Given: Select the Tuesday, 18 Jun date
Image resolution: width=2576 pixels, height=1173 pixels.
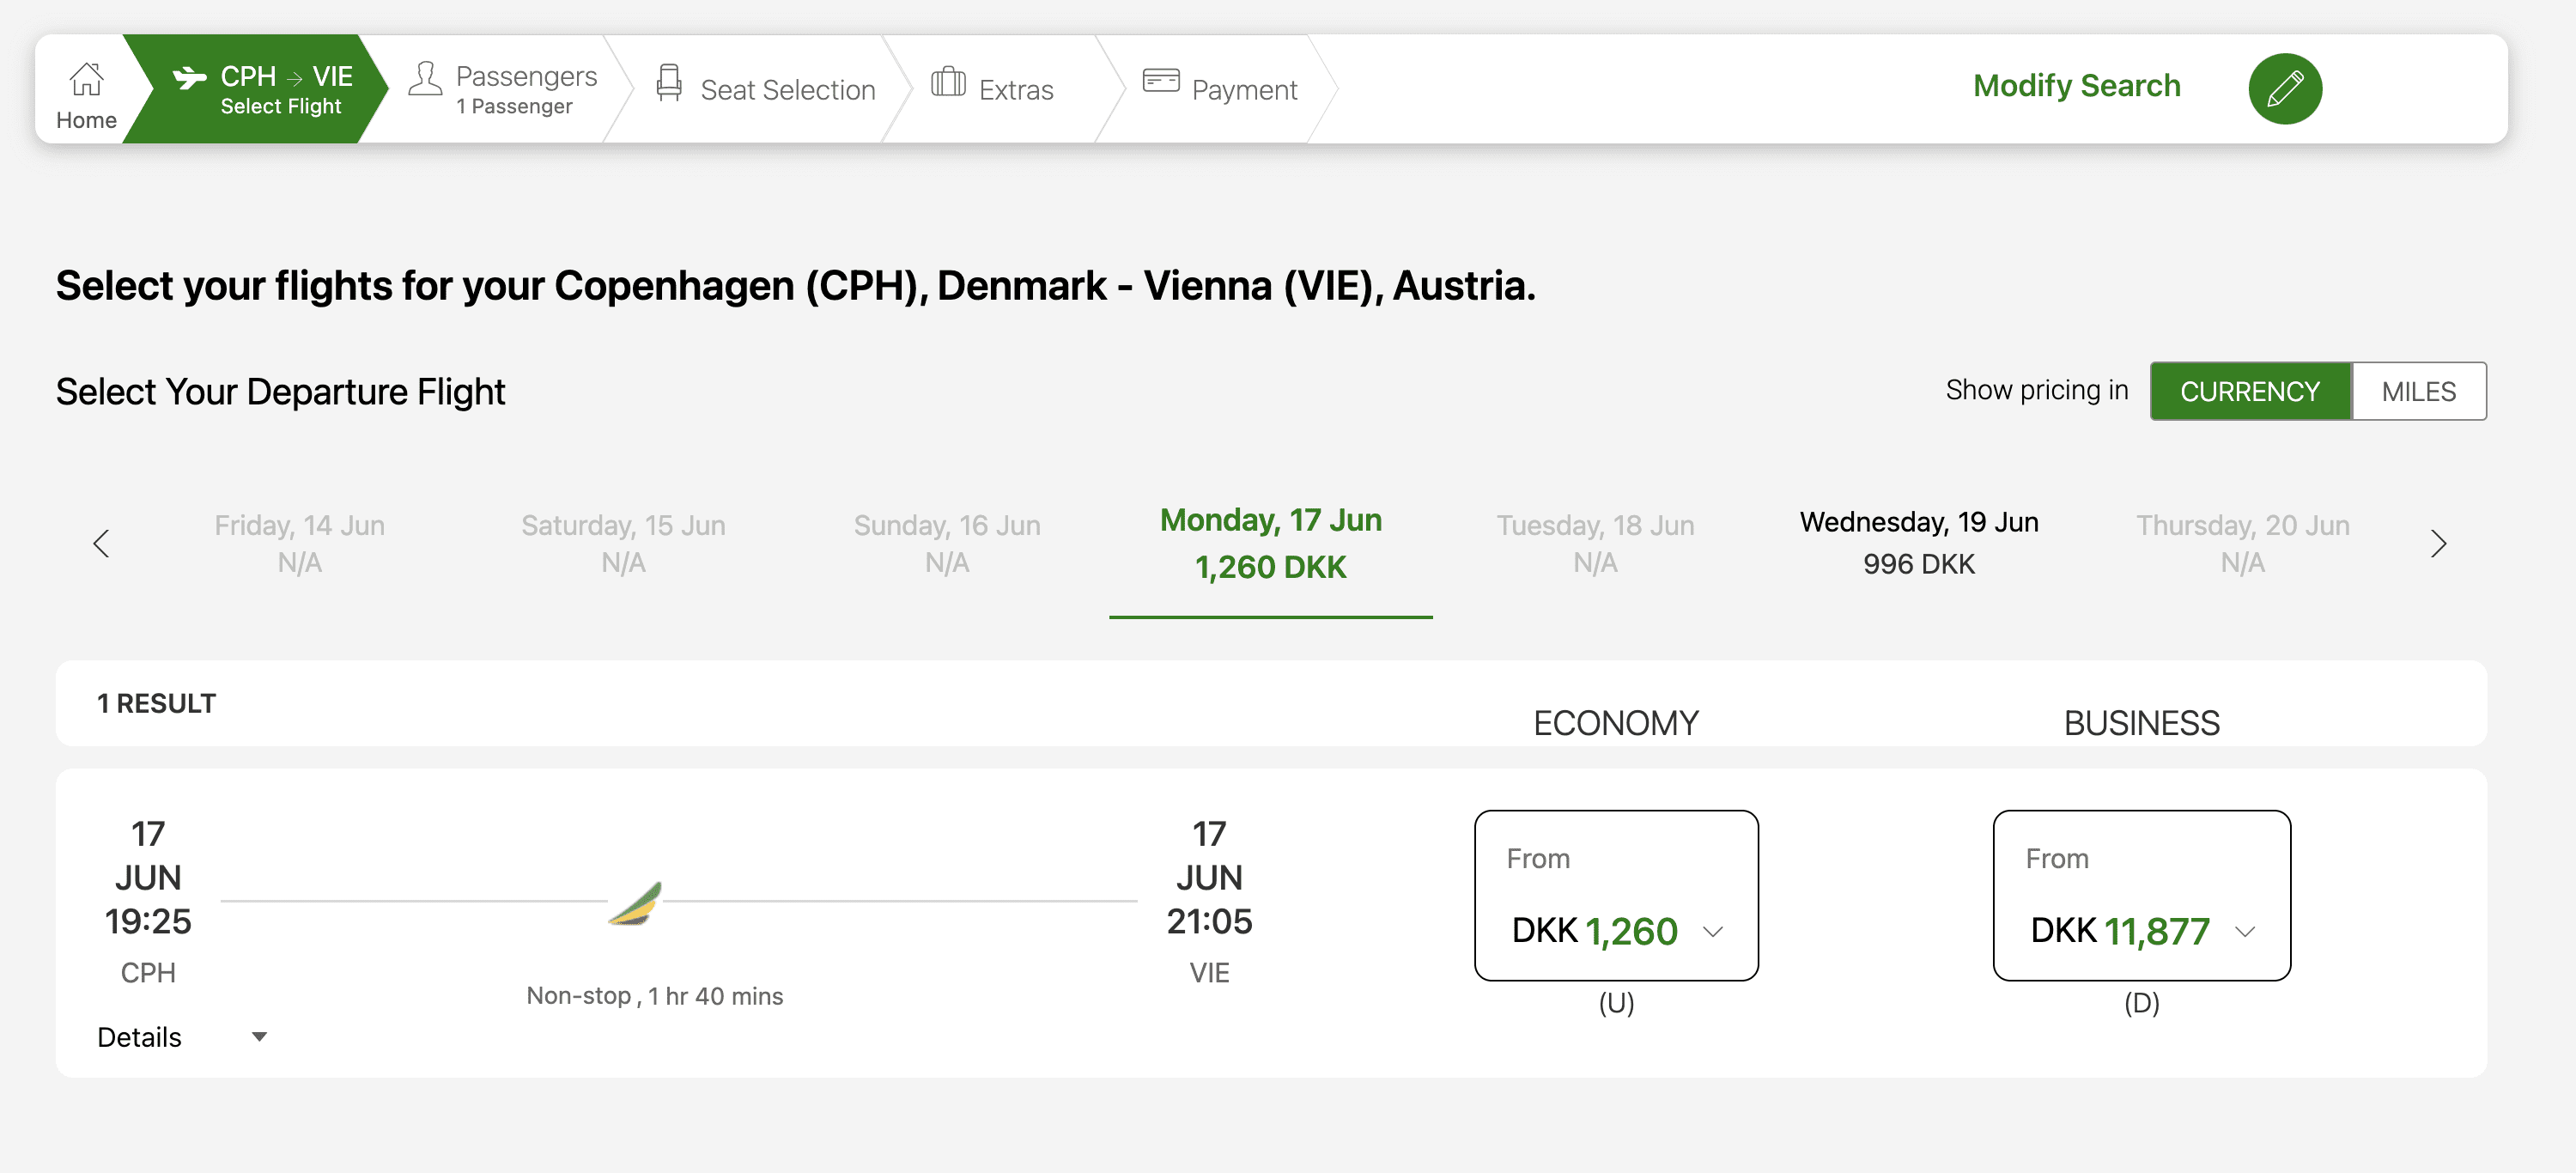Looking at the screenshot, I should [1594, 543].
